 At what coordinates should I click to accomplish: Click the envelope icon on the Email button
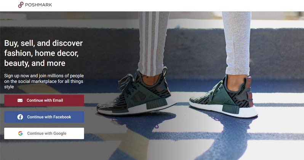point(20,101)
